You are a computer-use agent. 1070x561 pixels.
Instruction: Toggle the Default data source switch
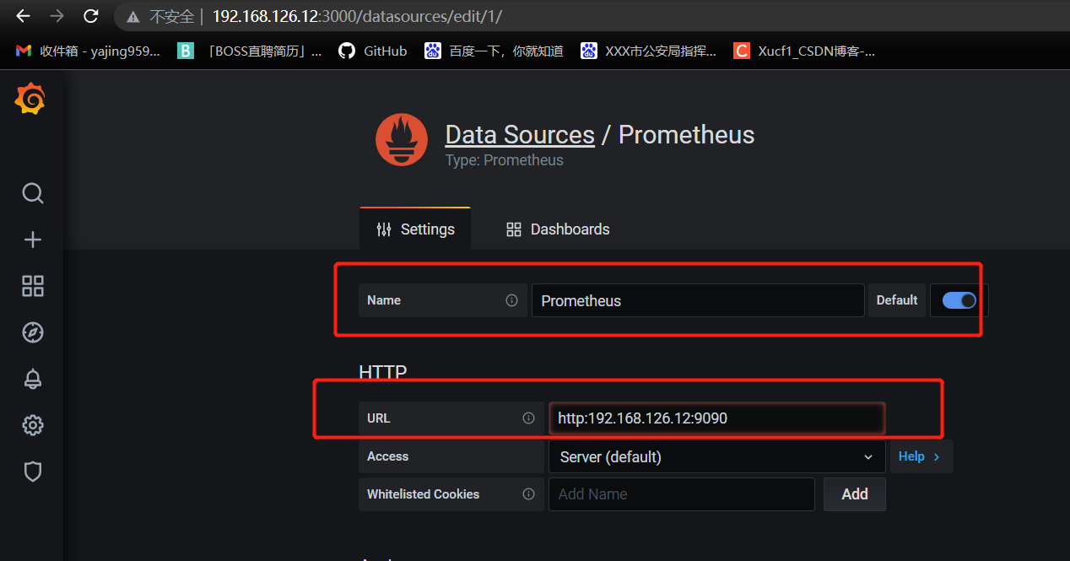pos(959,300)
